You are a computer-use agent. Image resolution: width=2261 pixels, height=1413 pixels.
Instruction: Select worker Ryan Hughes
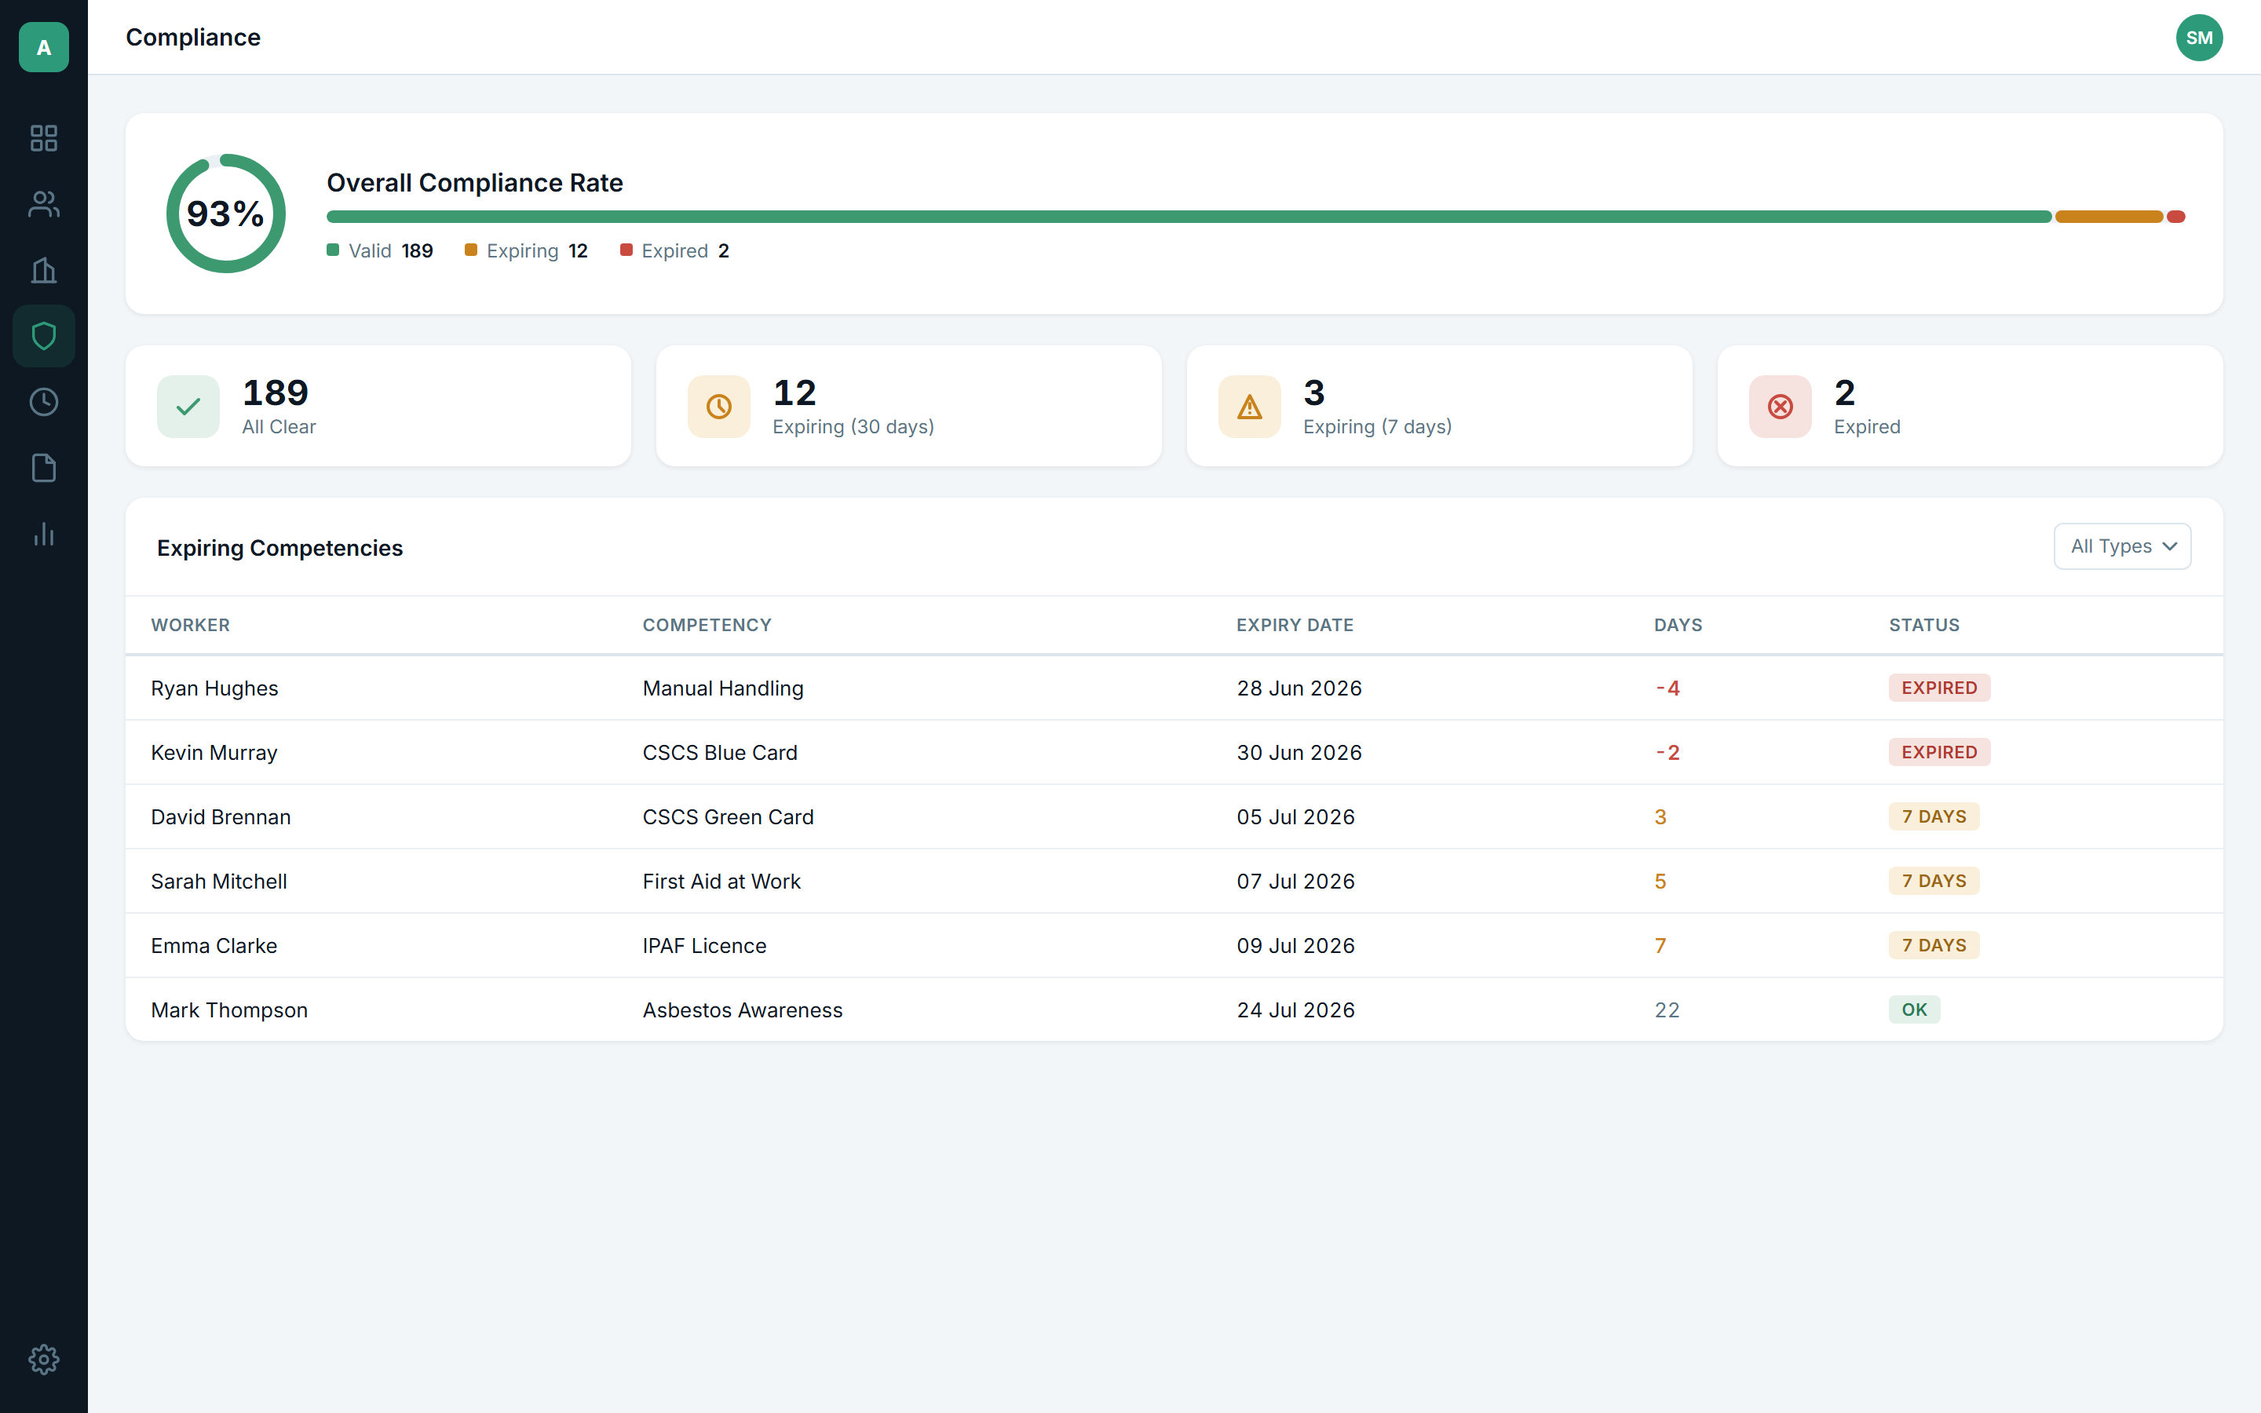pyautogui.click(x=215, y=688)
